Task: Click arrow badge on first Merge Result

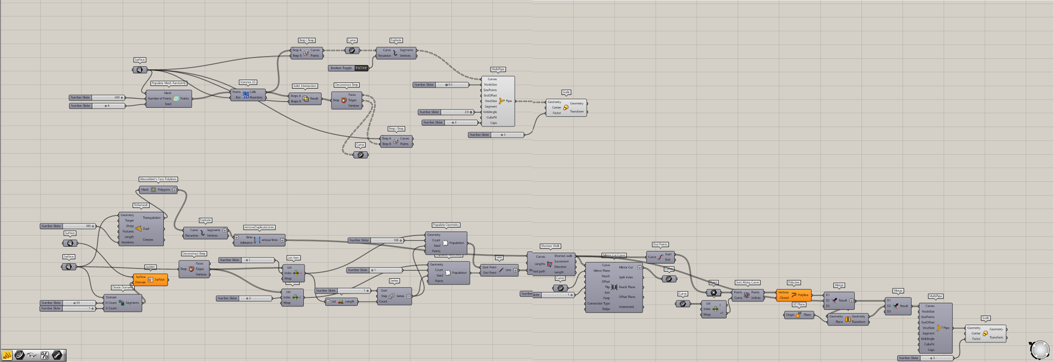Action: coord(852,300)
